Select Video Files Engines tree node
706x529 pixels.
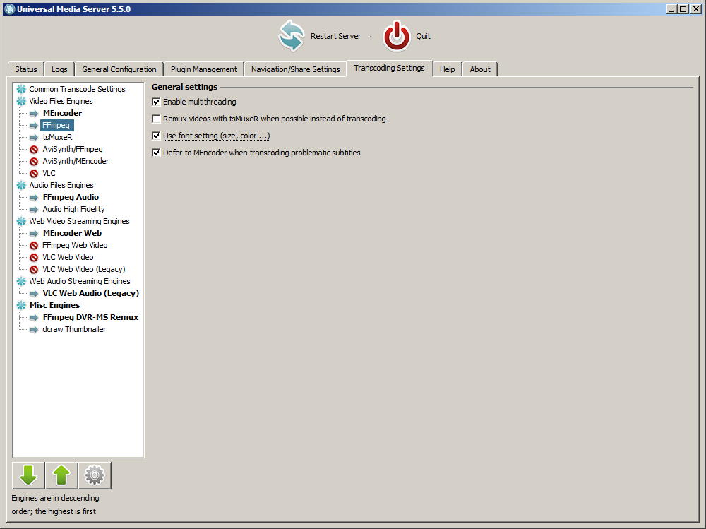pos(61,101)
